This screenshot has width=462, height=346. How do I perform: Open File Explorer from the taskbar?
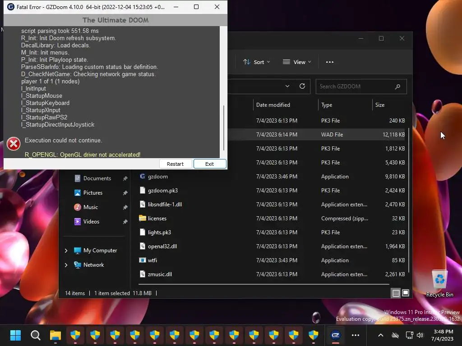[55, 335]
